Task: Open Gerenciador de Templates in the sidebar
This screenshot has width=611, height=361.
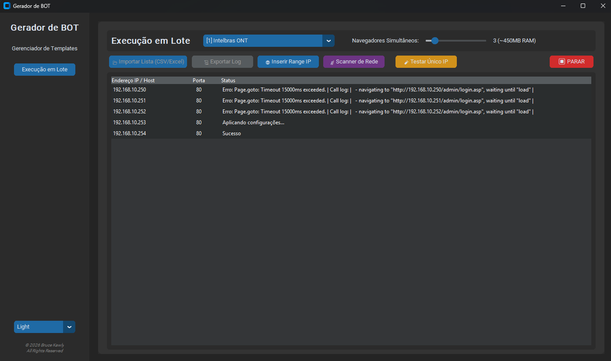Action: pos(45,49)
